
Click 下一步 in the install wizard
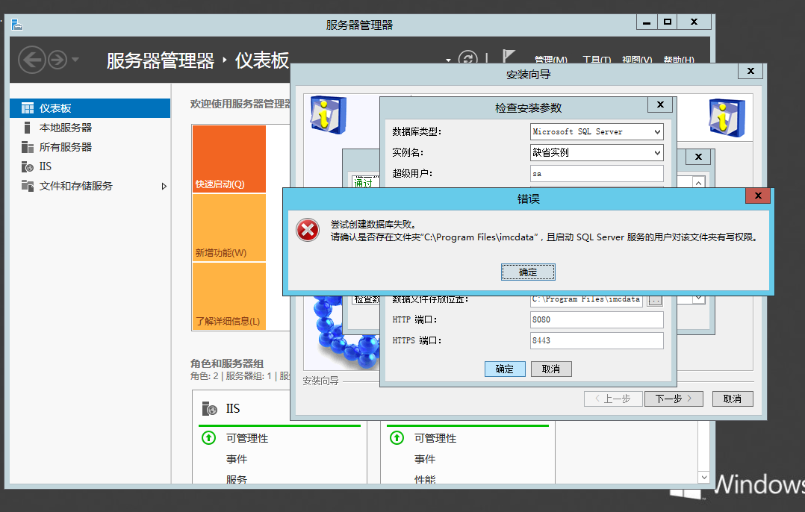tap(674, 399)
